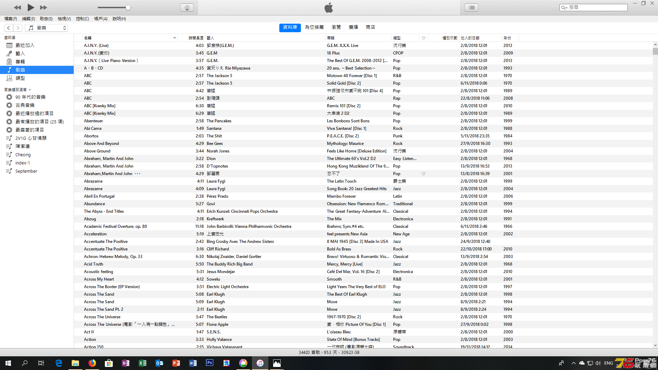Open the 說明(H) menu
The height and width of the screenshot is (370, 658).
(119, 19)
